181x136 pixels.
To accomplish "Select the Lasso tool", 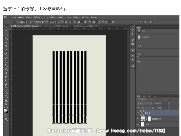I will [x=6, y=38].
